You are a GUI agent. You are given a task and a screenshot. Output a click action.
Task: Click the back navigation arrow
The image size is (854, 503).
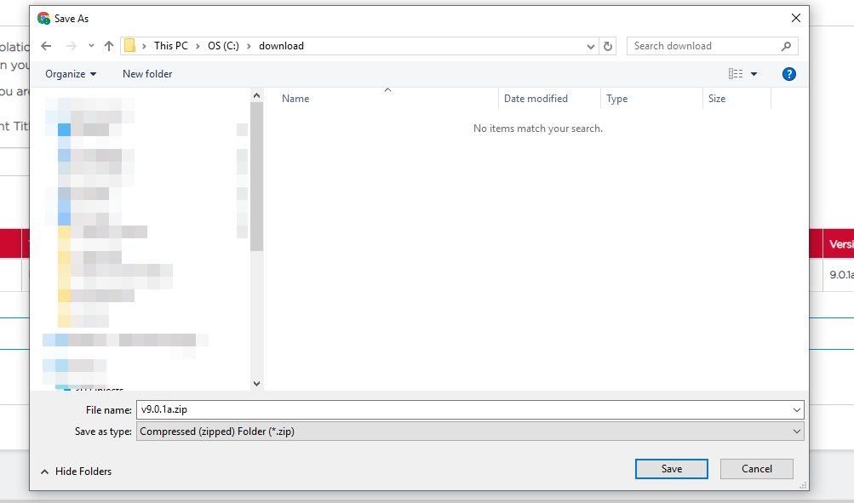pyautogui.click(x=47, y=45)
